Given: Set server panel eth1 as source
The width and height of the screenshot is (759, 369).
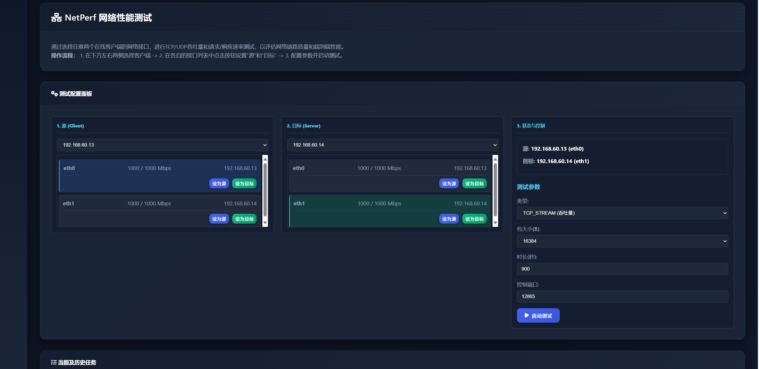Looking at the screenshot, I should click(x=449, y=219).
